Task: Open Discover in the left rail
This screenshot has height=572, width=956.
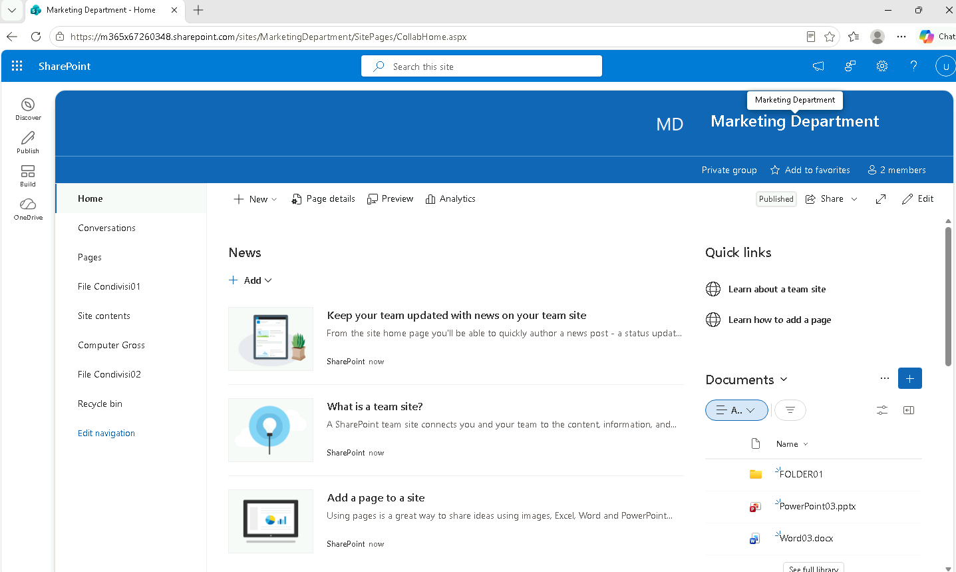Action: point(28,109)
